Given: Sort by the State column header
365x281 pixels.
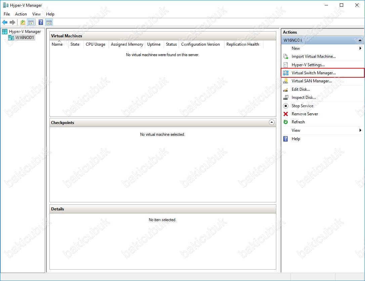Looking at the screenshot, I should coord(76,44).
